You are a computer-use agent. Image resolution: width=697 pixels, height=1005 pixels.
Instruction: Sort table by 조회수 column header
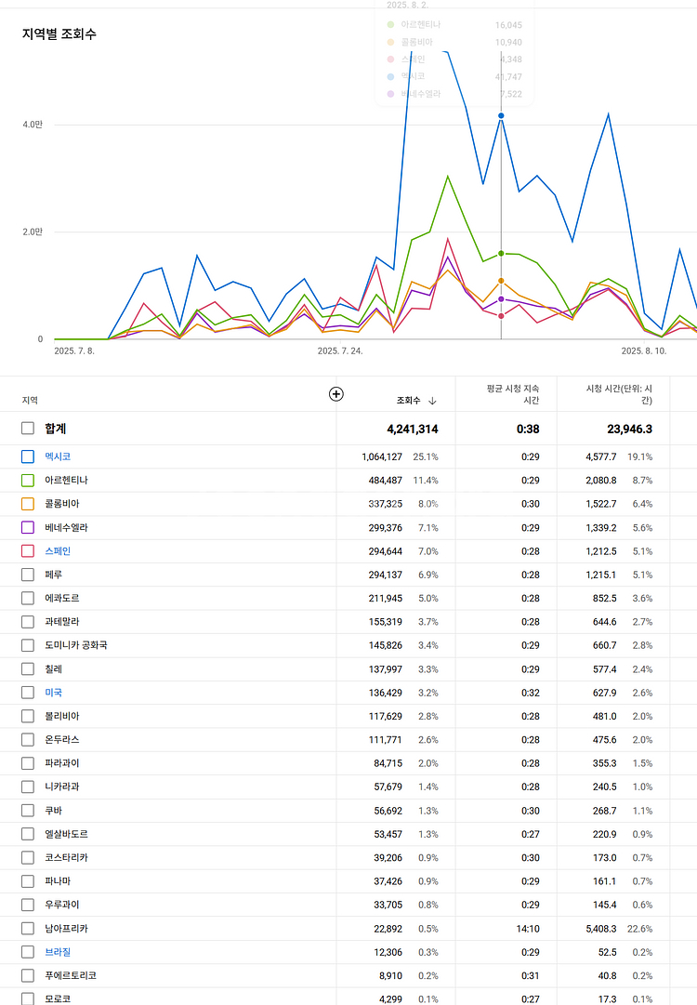click(408, 401)
